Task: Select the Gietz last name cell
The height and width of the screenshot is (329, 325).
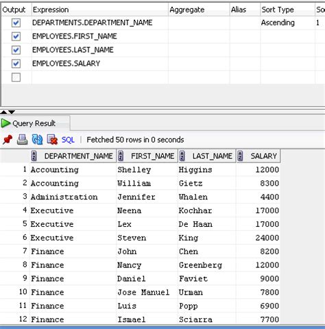Action: point(207,183)
